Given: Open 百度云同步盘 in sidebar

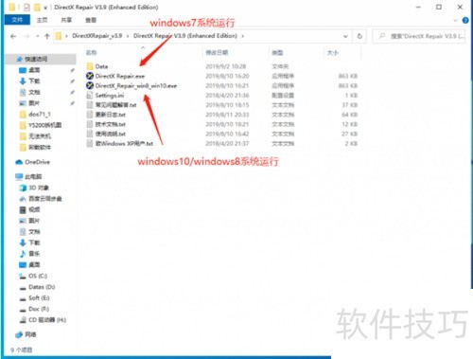Looking at the screenshot, I should tap(45, 199).
